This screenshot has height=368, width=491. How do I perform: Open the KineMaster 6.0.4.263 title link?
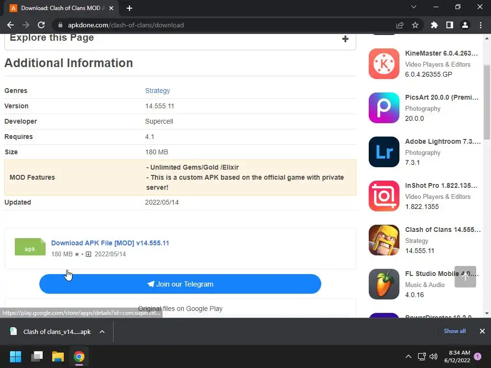click(442, 54)
